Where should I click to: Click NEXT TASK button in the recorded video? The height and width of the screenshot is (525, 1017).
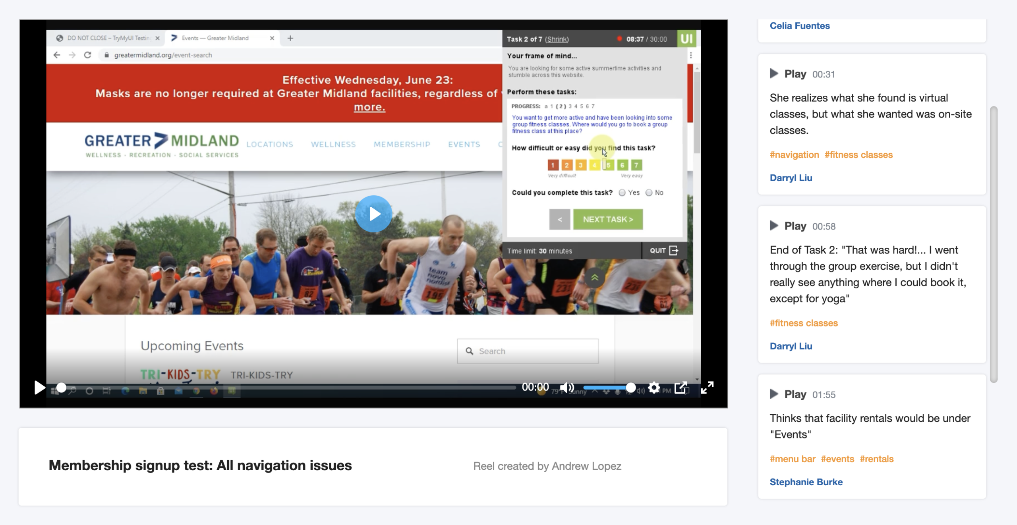(x=608, y=219)
